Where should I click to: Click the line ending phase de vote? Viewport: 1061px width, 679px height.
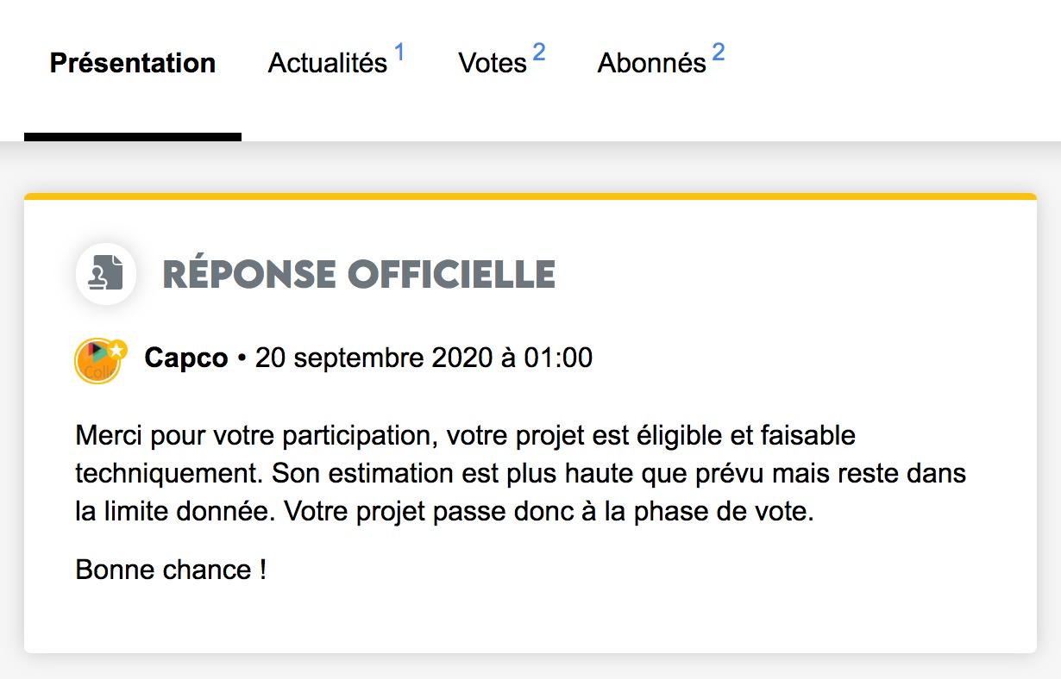445,513
